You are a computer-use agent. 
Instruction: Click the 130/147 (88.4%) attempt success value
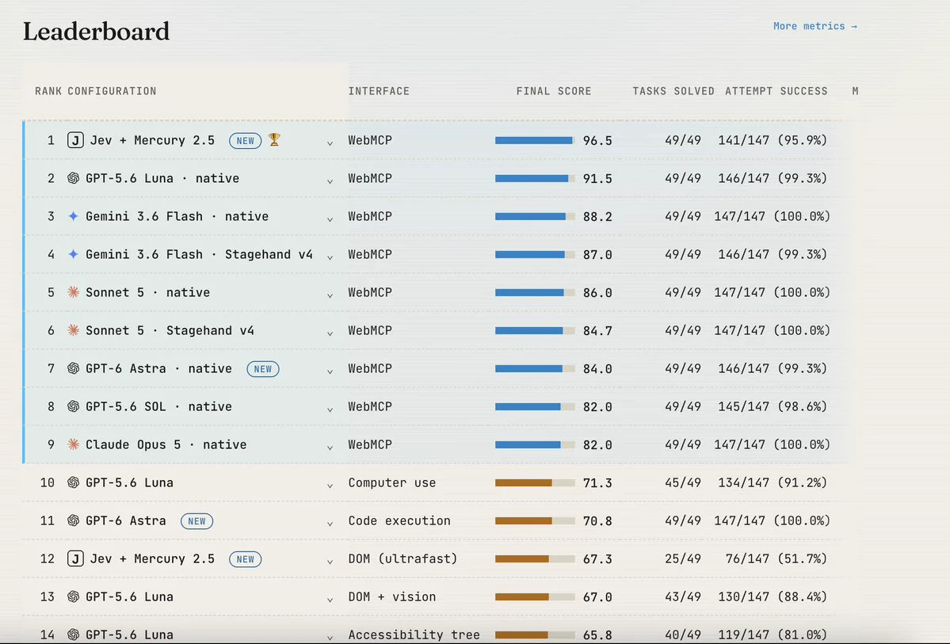pyautogui.click(x=773, y=596)
